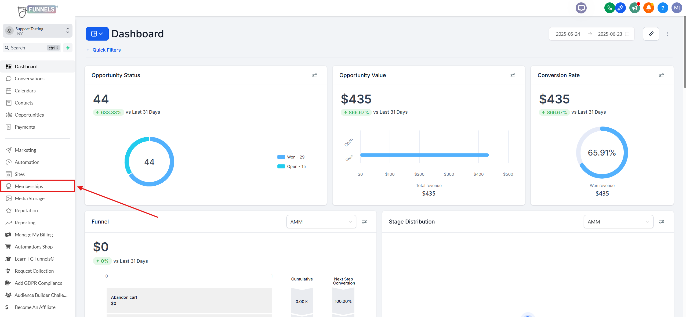Click the 0% funnel change badge
686x317 pixels.
click(x=102, y=261)
